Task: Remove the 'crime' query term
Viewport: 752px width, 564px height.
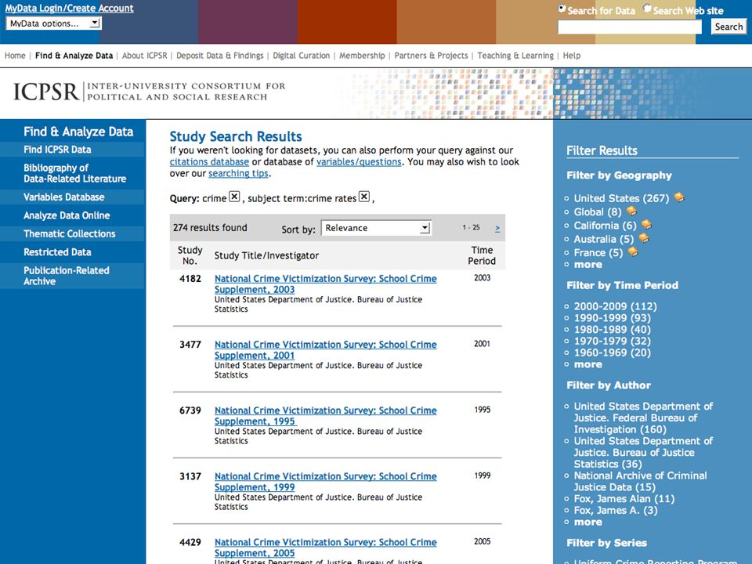Action: (x=234, y=197)
